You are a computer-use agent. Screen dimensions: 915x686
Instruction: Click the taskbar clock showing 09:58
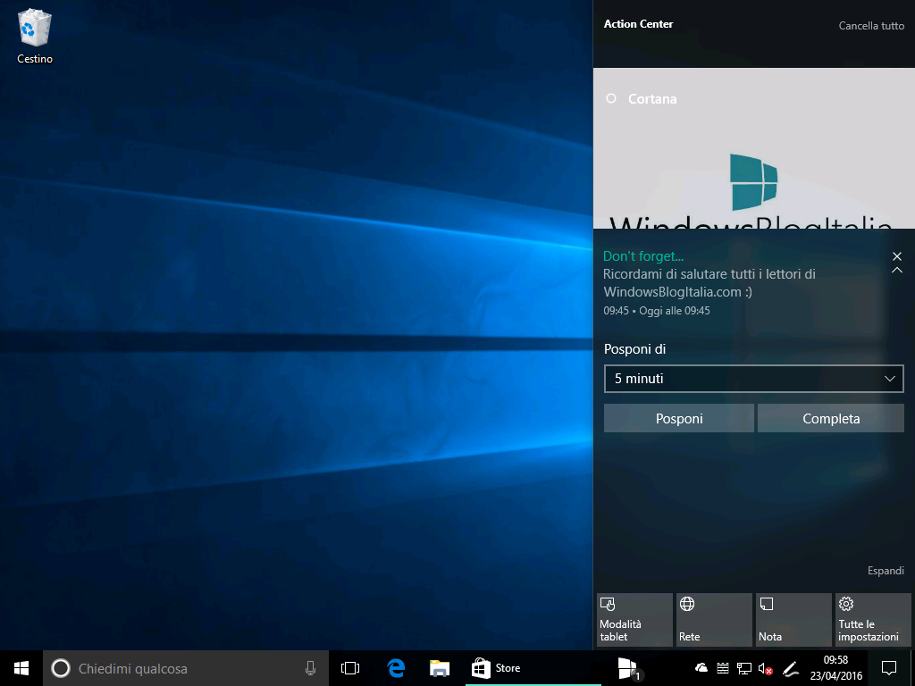coord(835,668)
